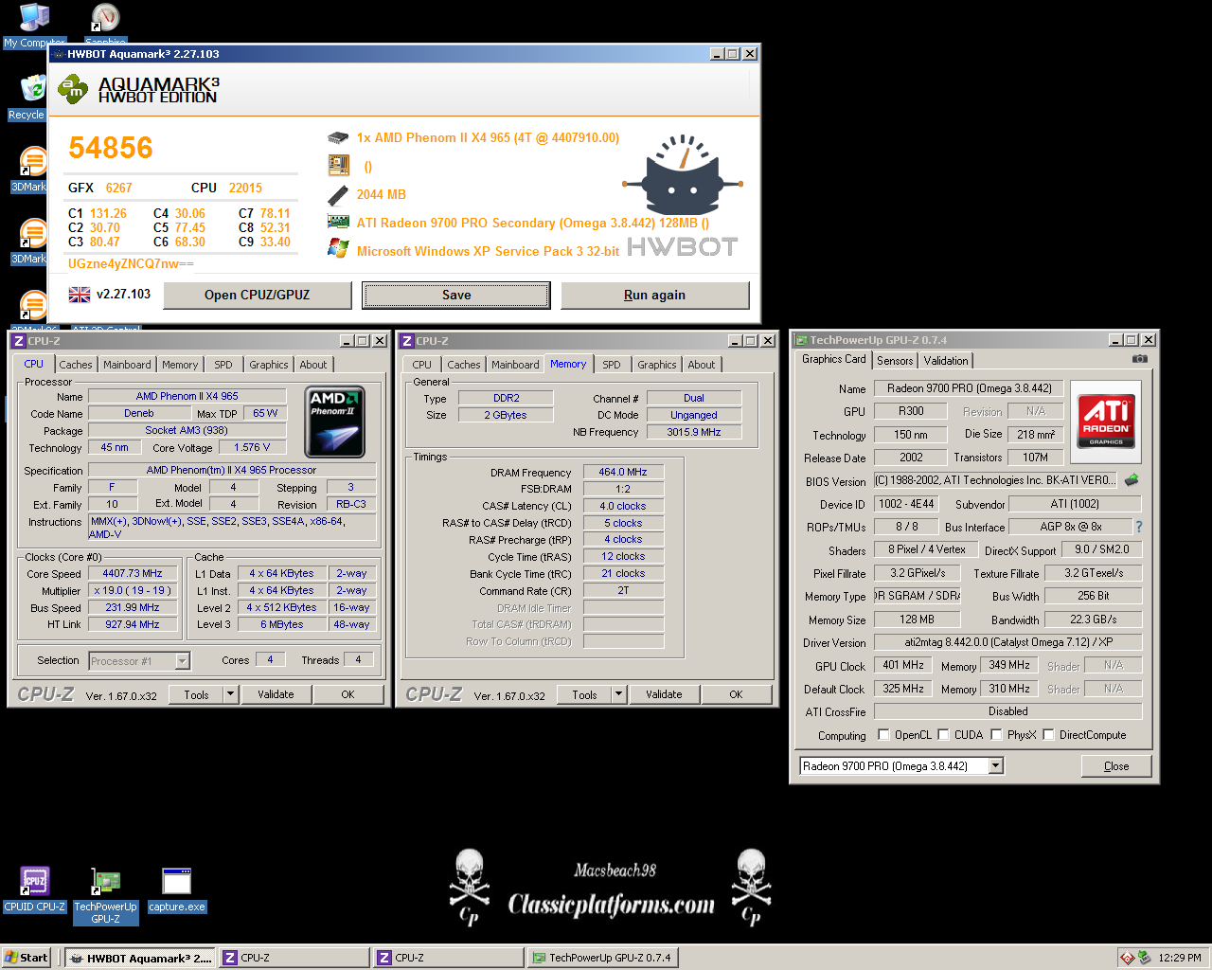Screen dimensions: 1212x970
Task: Click the Save button in Aquamark
Action: [456, 295]
